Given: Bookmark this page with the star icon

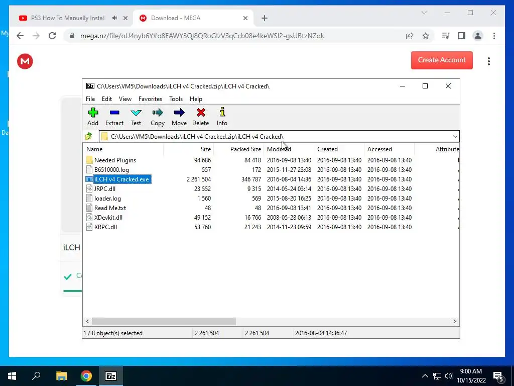Looking at the screenshot, I should pyautogui.click(x=426, y=36).
